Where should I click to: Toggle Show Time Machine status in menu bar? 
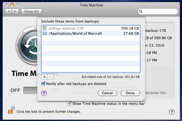click(x=70, y=104)
